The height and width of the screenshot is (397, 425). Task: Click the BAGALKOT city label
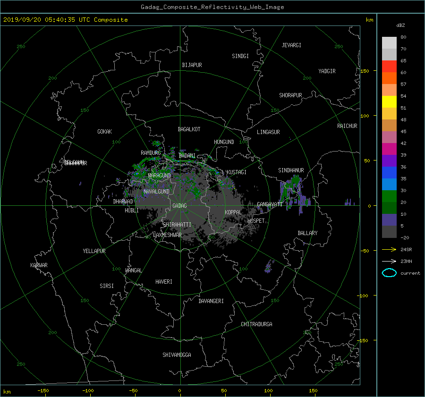189,129
